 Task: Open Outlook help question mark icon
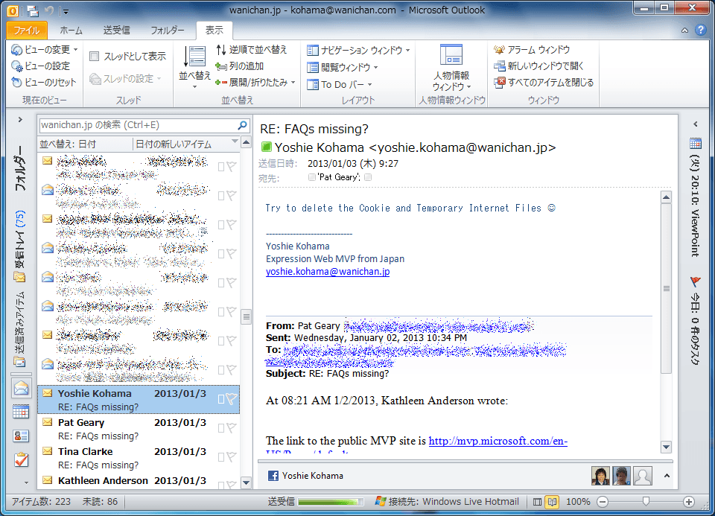pos(700,30)
